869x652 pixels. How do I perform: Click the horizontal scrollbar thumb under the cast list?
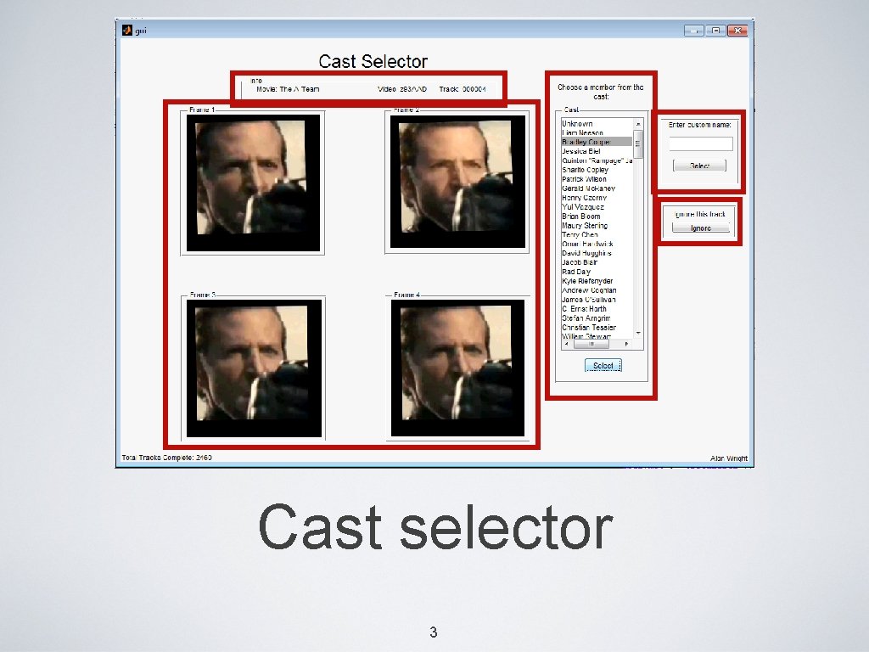point(591,345)
